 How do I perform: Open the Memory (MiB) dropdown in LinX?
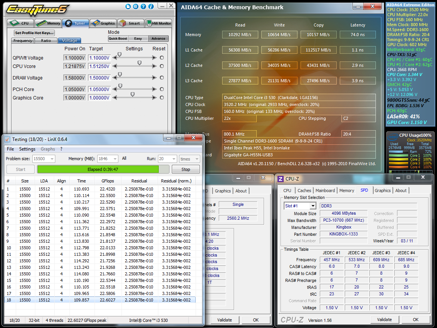pyautogui.click(x=115, y=159)
